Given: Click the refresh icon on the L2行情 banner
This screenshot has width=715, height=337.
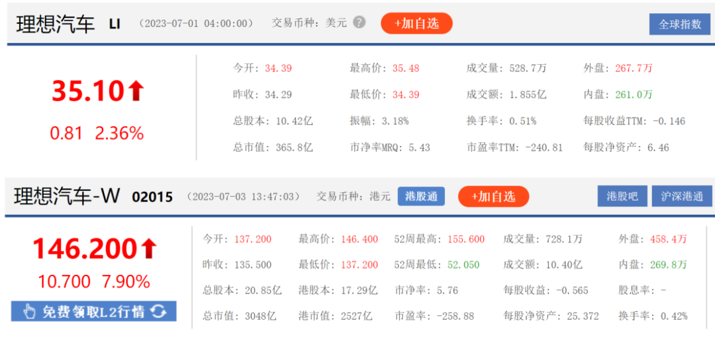Looking at the screenshot, I should point(159,312).
